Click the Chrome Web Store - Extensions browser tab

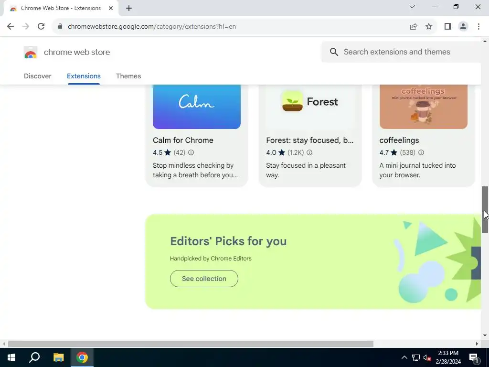point(61,8)
